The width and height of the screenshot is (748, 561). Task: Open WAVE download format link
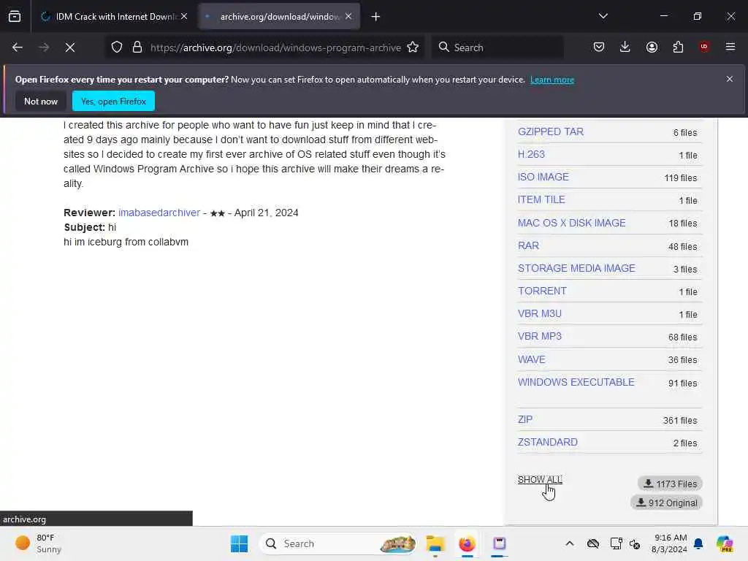pos(532,359)
